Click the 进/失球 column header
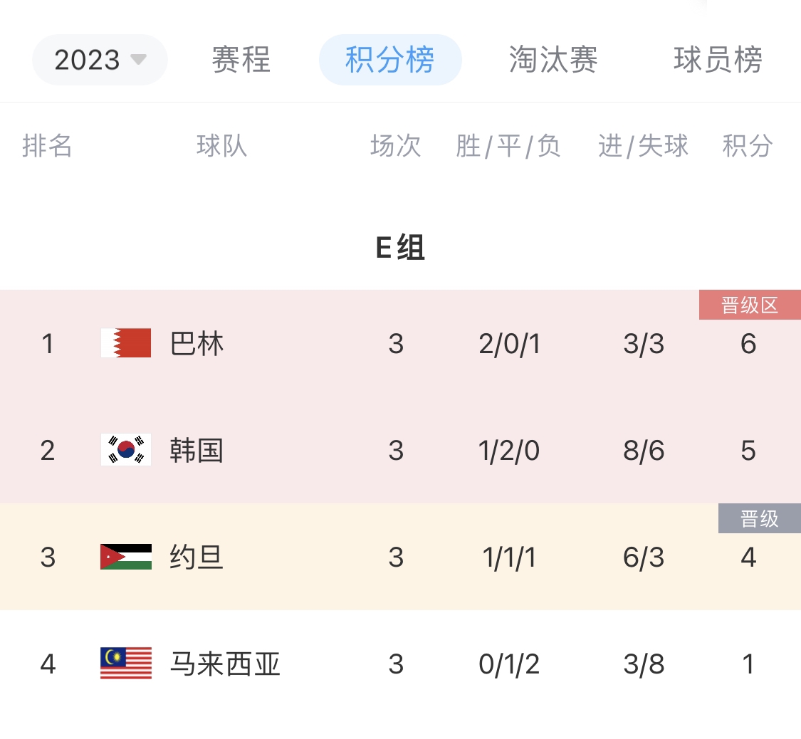 click(643, 146)
